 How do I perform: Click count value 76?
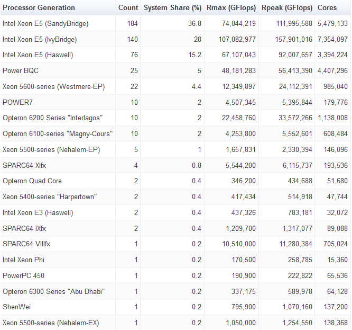tap(134, 55)
